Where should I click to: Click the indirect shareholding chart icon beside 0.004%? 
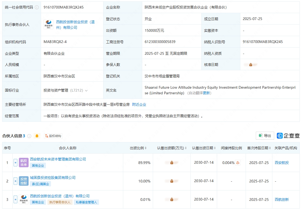pos(238,163)
